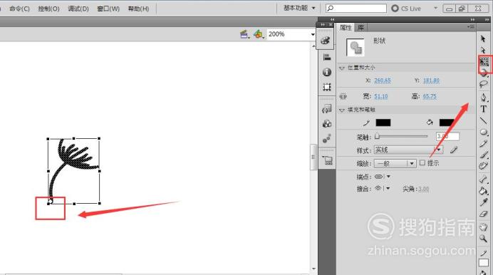Select the Pen tool
The width and height of the screenshot is (493, 275).
[x=484, y=97]
